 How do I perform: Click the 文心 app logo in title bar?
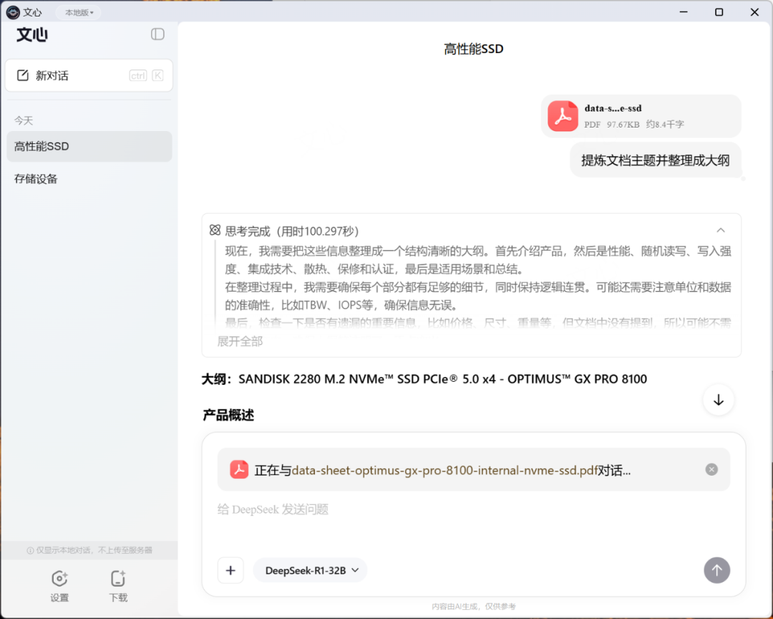click(14, 12)
